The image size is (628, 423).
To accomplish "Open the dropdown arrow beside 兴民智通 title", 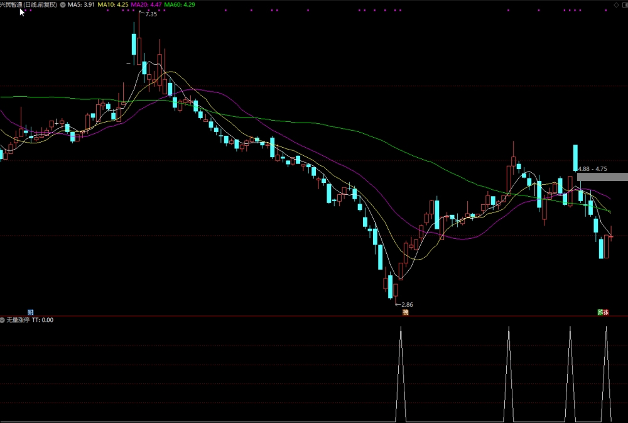I will (x=63, y=5).
